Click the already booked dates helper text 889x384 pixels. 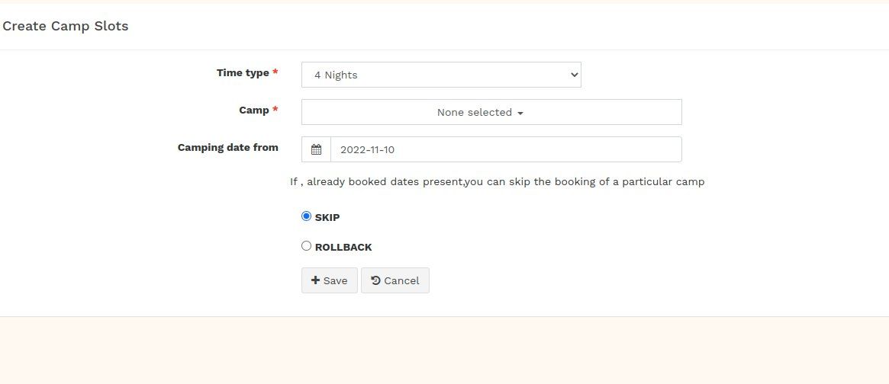point(497,182)
